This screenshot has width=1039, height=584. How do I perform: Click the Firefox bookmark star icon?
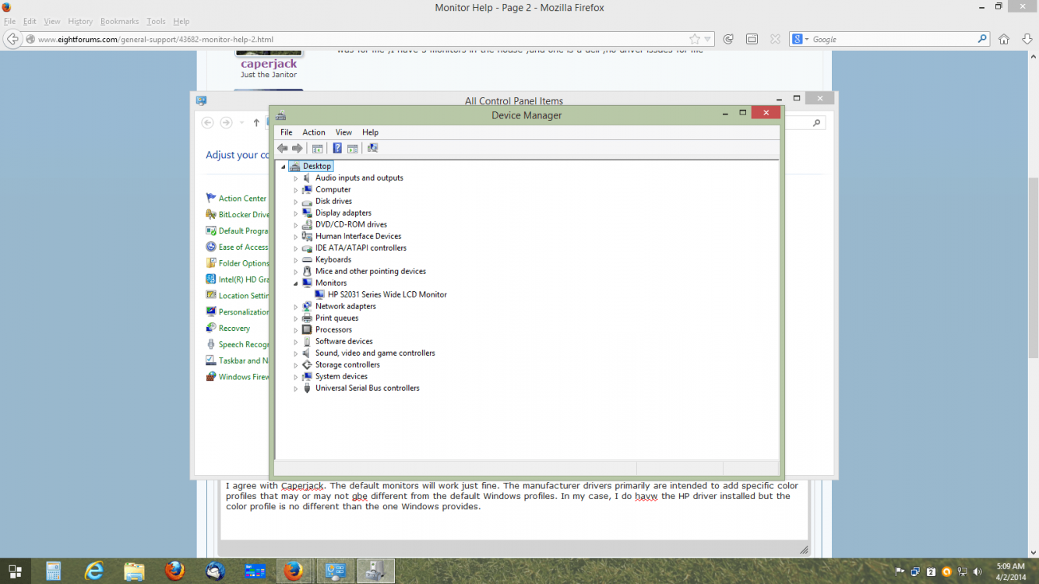(695, 39)
